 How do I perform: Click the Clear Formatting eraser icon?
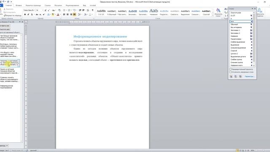pos(59,10)
